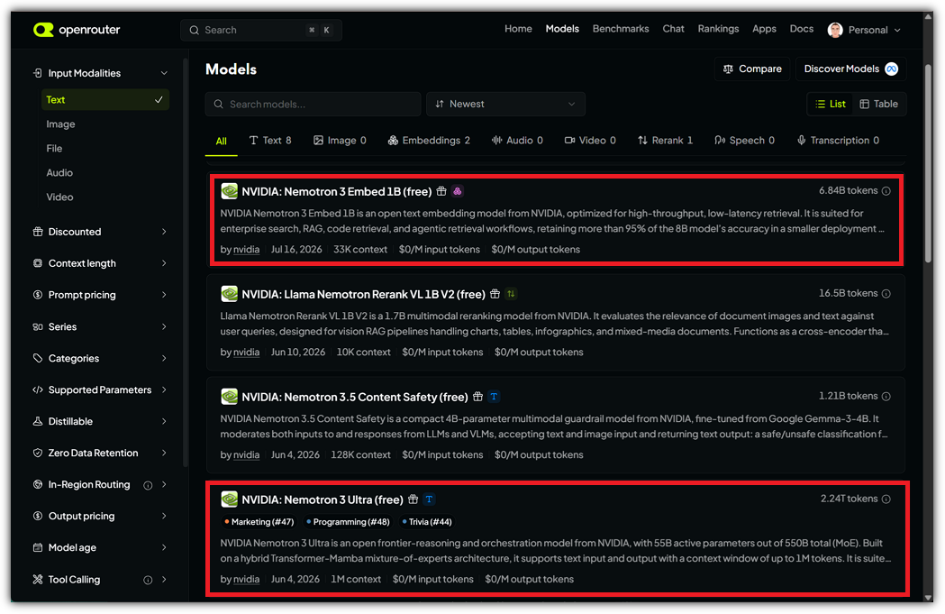Click gift icon beside Llama Nemotron Rerank VL
This screenshot has width=945, height=614.
pos(495,294)
